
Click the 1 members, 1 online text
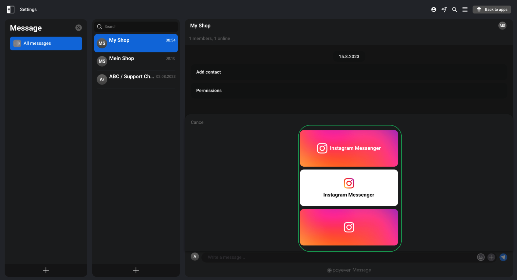pyautogui.click(x=210, y=39)
